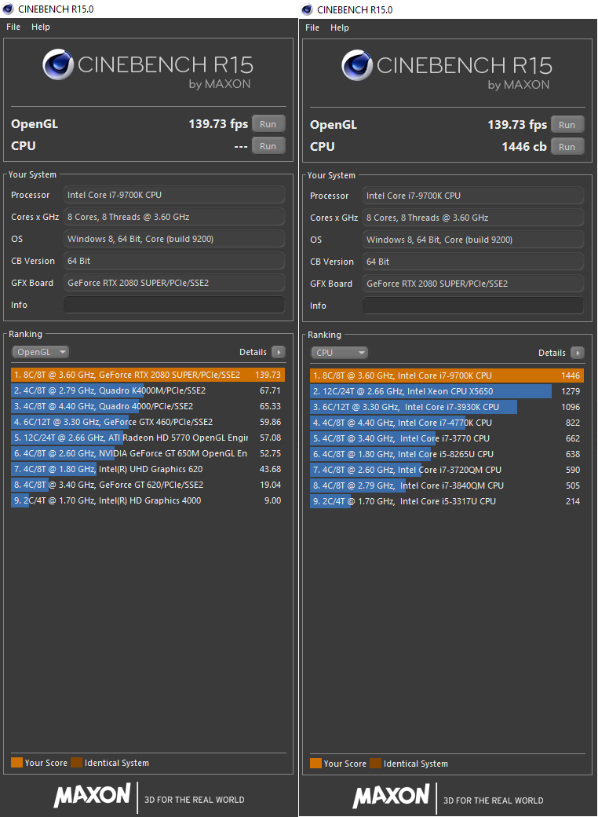Screen dimensions: 598x817
Task: Select Intel Core i7-9700K CPU ranking row
Action: coord(447,376)
